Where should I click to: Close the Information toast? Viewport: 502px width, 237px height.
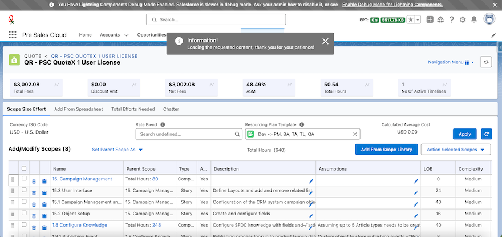coord(325,41)
